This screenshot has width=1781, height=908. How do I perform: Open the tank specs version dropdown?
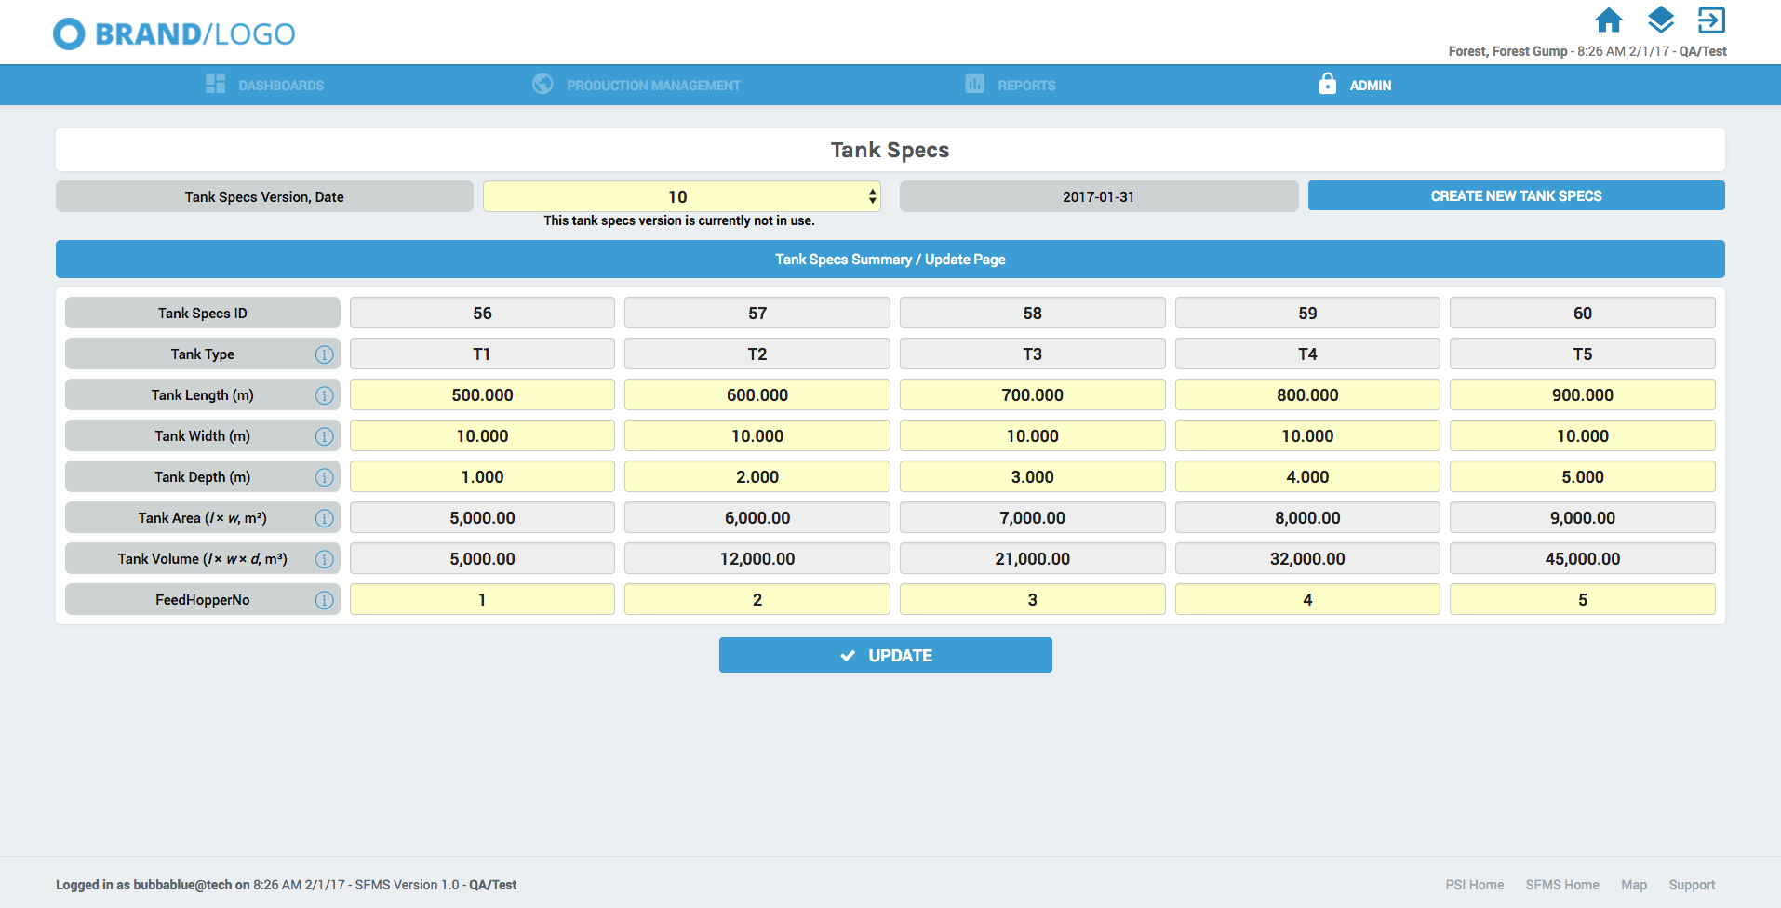pyautogui.click(x=681, y=196)
